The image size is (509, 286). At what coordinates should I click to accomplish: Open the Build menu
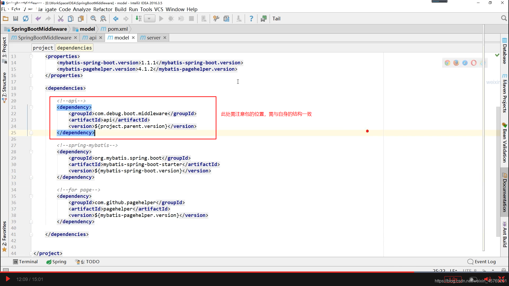[121, 9]
